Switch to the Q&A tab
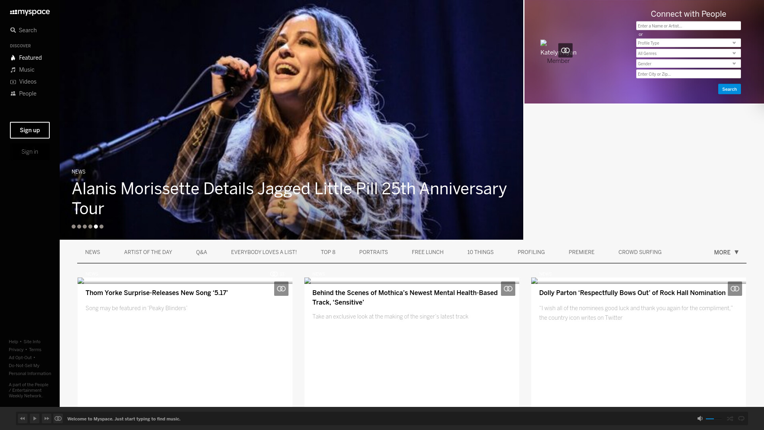Screen dimensions: 764x430 point(201,252)
